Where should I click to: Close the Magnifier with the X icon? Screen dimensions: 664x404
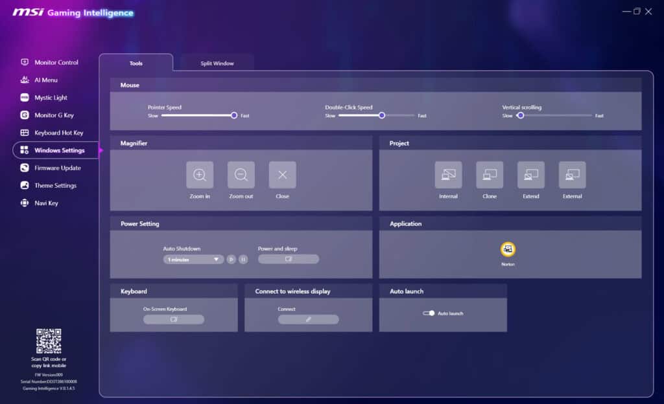click(x=282, y=175)
